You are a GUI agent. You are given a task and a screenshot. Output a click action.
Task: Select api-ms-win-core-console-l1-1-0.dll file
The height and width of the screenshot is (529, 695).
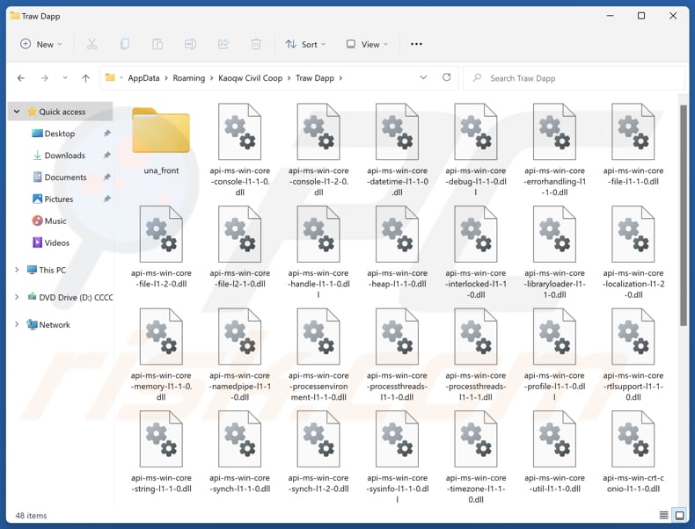click(240, 149)
